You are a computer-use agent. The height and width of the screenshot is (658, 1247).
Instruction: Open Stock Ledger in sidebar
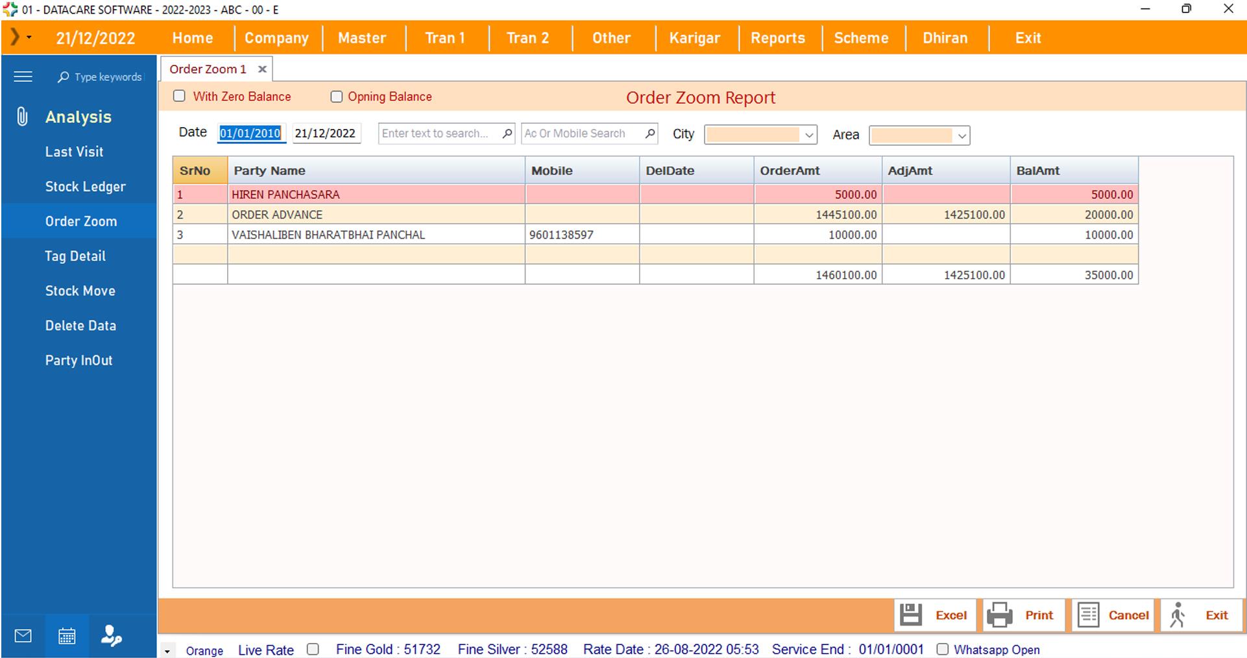pyautogui.click(x=85, y=187)
